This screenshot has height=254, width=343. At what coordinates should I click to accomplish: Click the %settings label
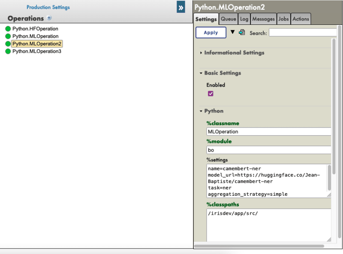click(x=217, y=160)
